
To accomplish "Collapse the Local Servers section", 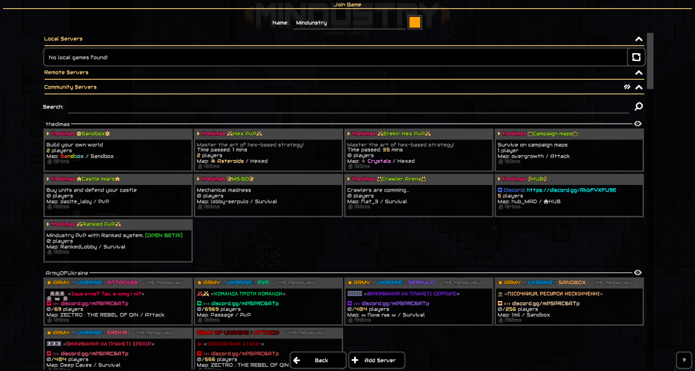I will pyautogui.click(x=639, y=39).
